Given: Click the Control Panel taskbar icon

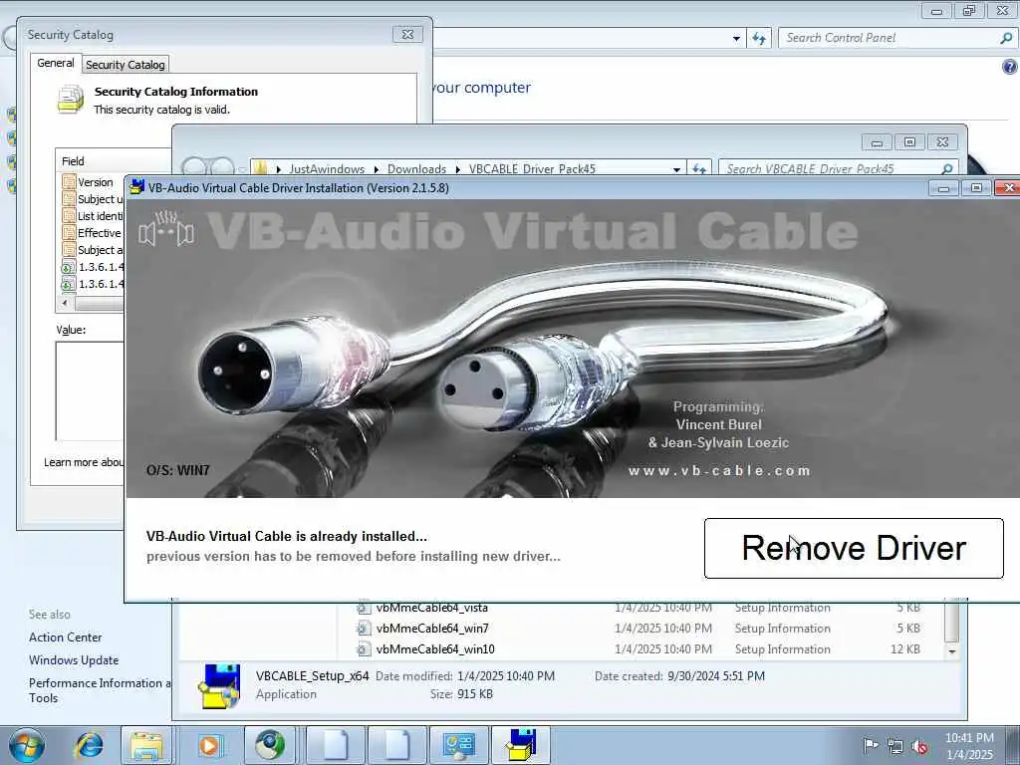Looking at the screenshot, I should [459, 745].
